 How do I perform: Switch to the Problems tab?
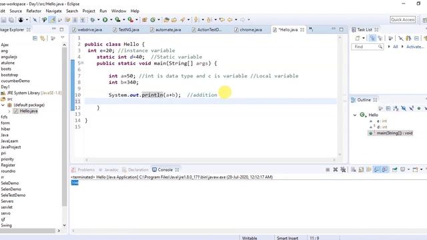83,169
